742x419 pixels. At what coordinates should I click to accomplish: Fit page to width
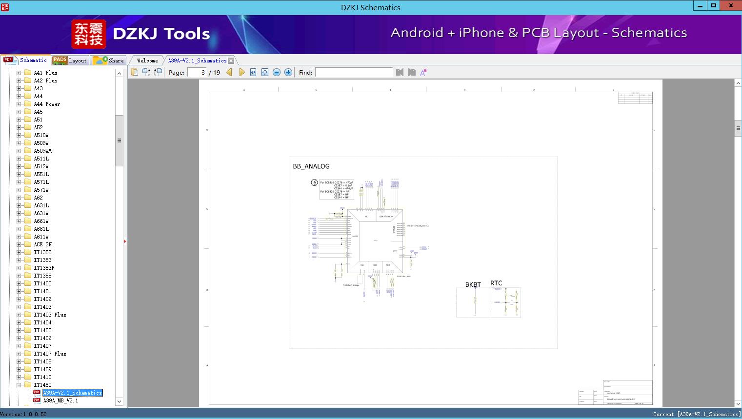[253, 72]
